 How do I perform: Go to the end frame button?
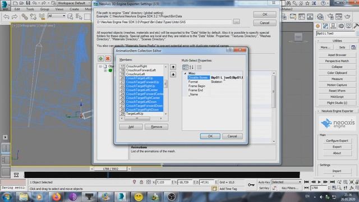(333, 182)
